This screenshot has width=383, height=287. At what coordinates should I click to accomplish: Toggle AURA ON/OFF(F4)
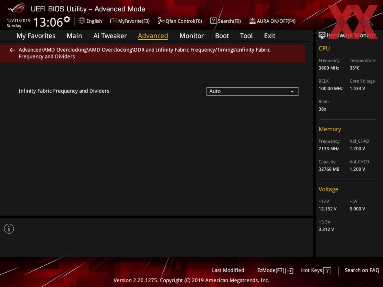pos(272,21)
